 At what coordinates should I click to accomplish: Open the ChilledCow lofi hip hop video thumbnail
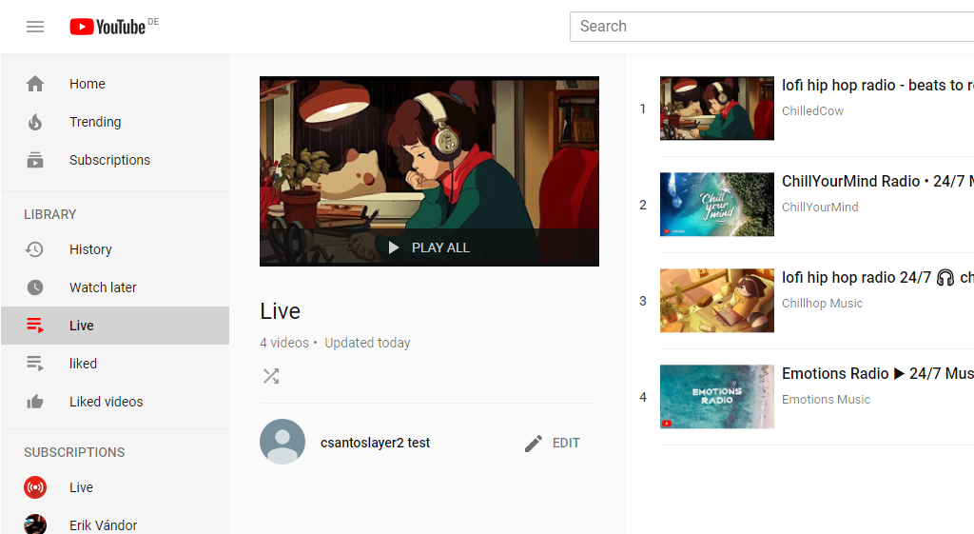[716, 109]
